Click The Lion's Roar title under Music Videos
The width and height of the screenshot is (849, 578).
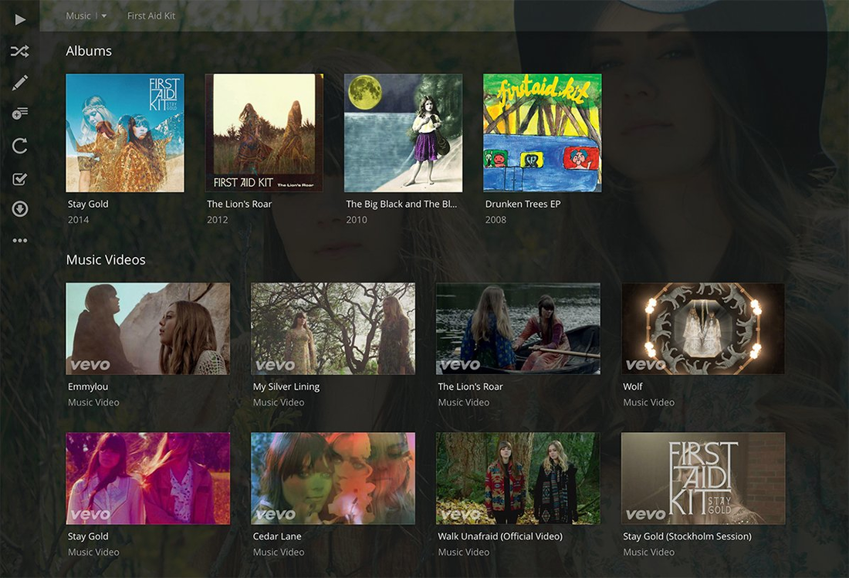471,387
